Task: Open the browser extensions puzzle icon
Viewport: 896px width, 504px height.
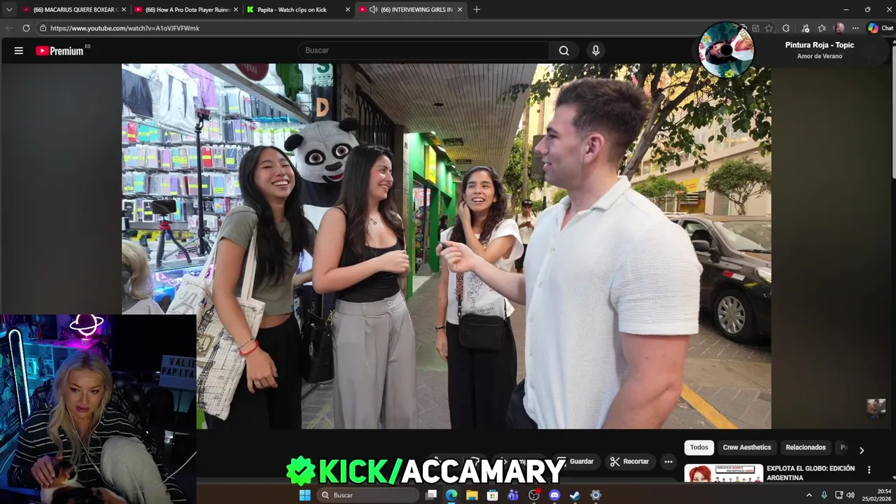Action: point(786,28)
